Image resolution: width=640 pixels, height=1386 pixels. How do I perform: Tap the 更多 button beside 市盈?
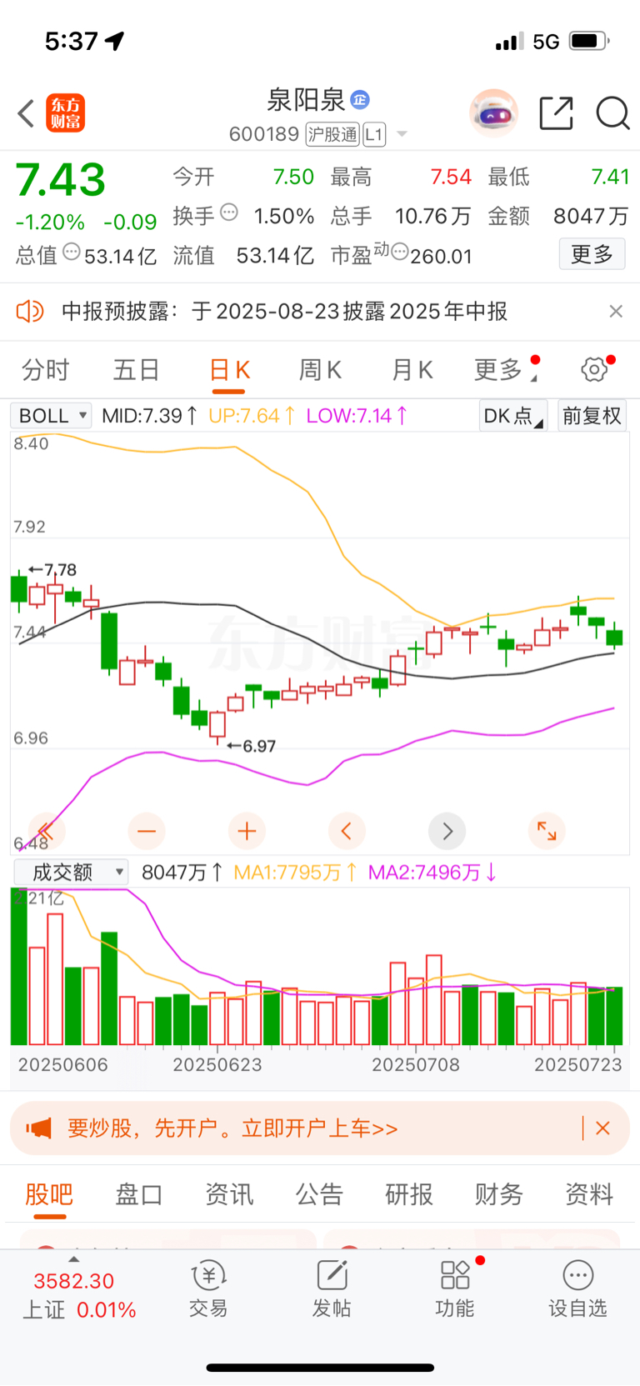(592, 254)
